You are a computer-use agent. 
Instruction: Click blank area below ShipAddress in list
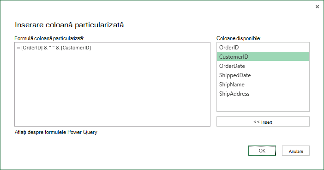point(263,105)
